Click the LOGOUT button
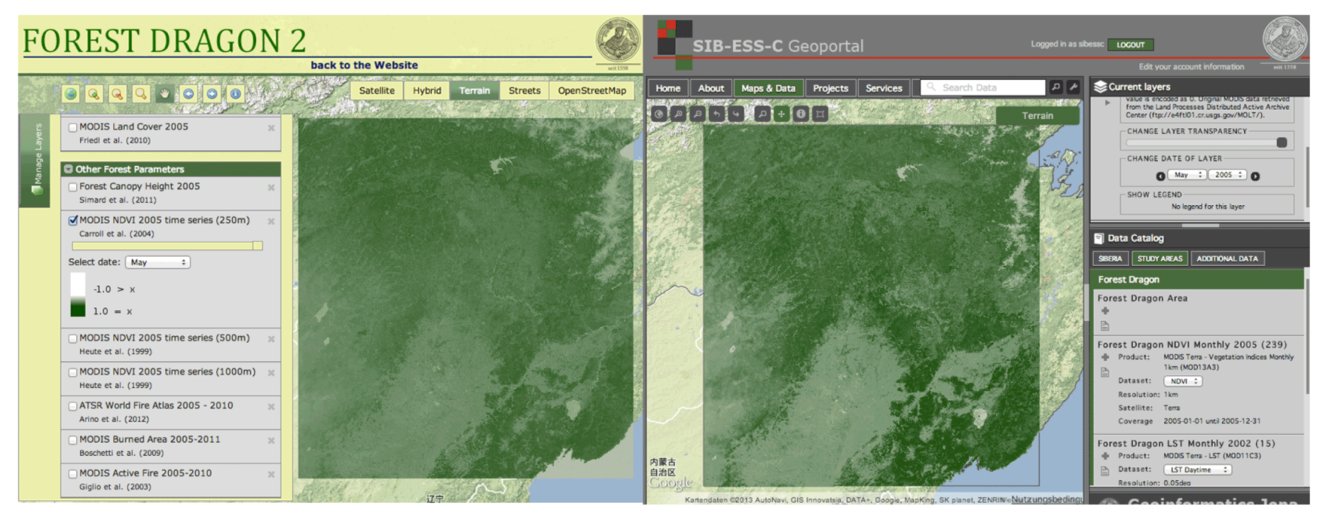This screenshot has width=1332, height=532. [x=1130, y=45]
